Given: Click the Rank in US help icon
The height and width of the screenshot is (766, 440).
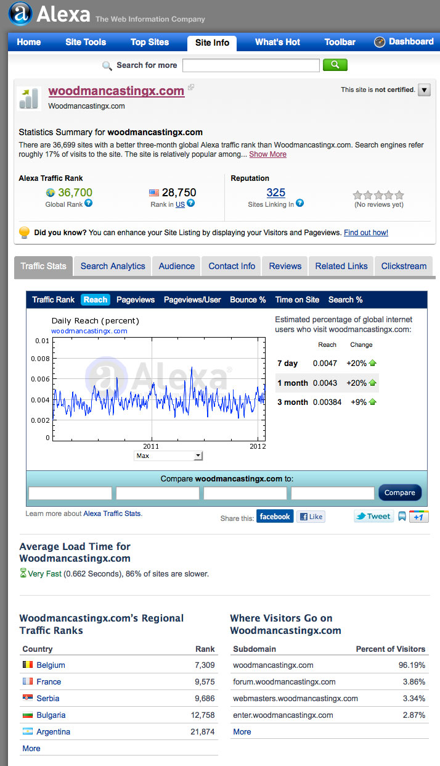Looking at the screenshot, I should click(190, 203).
